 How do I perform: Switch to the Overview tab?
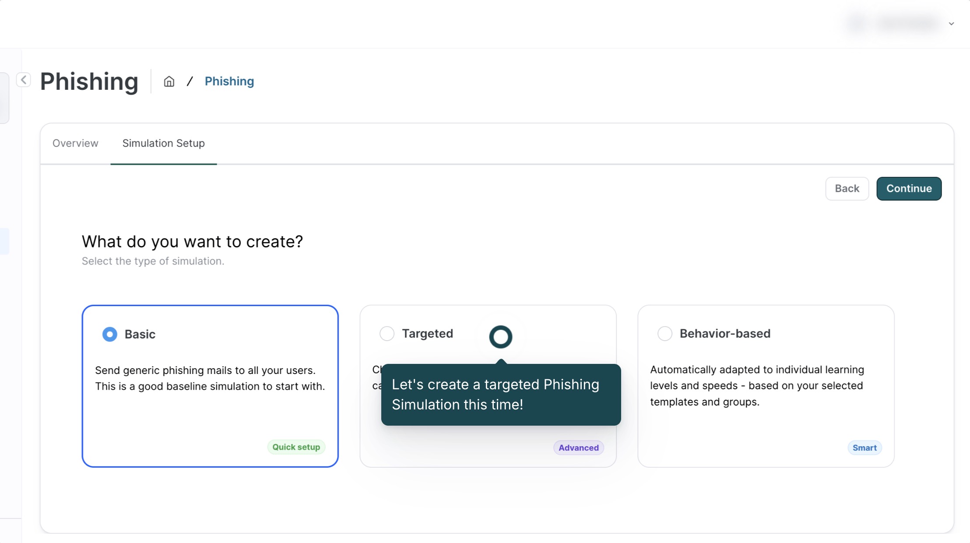coord(75,143)
